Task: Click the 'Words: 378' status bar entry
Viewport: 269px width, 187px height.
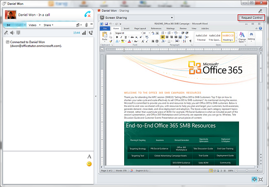Action: (121, 170)
